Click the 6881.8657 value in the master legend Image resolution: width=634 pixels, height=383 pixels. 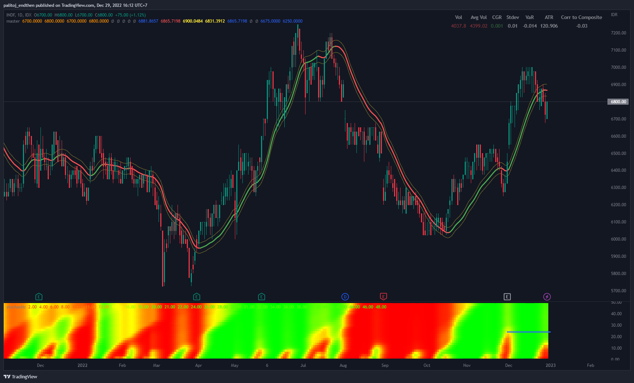coord(148,21)
